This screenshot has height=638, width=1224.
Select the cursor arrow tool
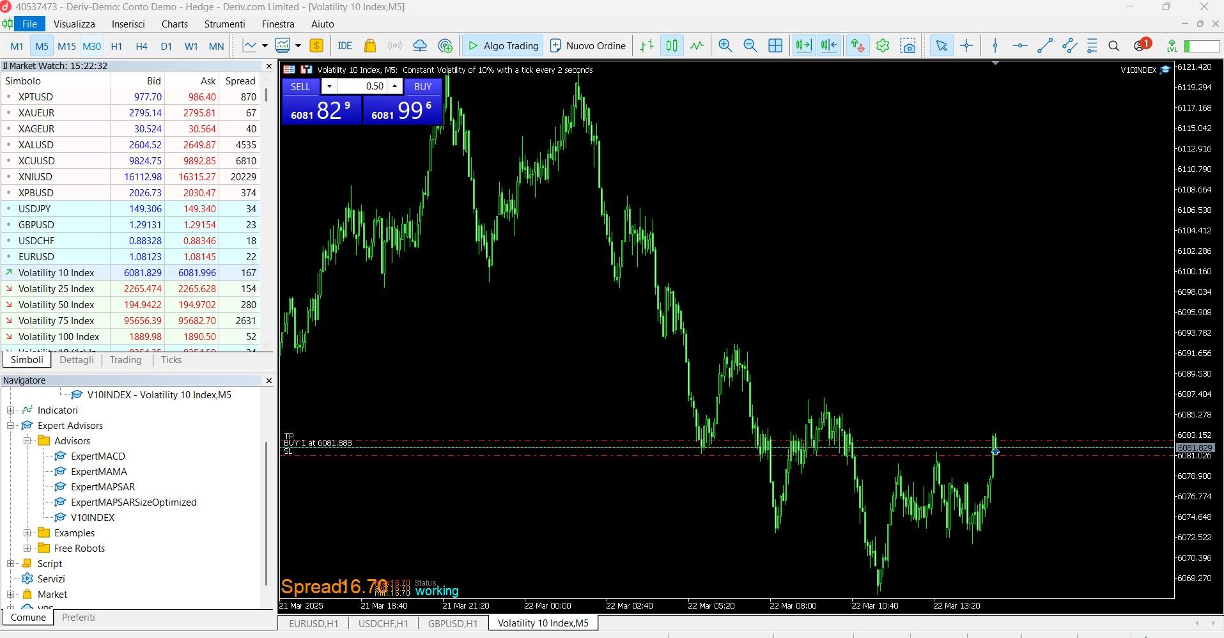coord(941,46)
